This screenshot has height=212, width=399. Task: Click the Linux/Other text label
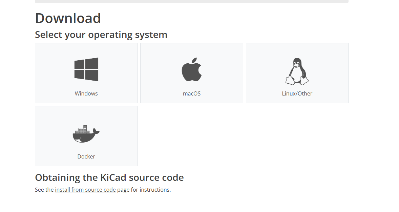point(297,93)
